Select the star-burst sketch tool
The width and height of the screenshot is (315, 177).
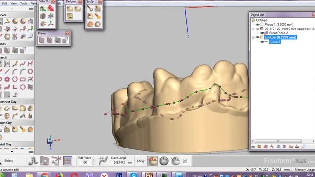(7, 79)
